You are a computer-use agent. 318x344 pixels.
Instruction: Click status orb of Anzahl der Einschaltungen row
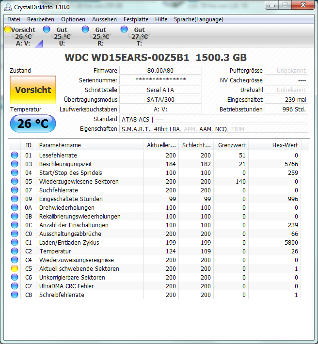[15, 225]
